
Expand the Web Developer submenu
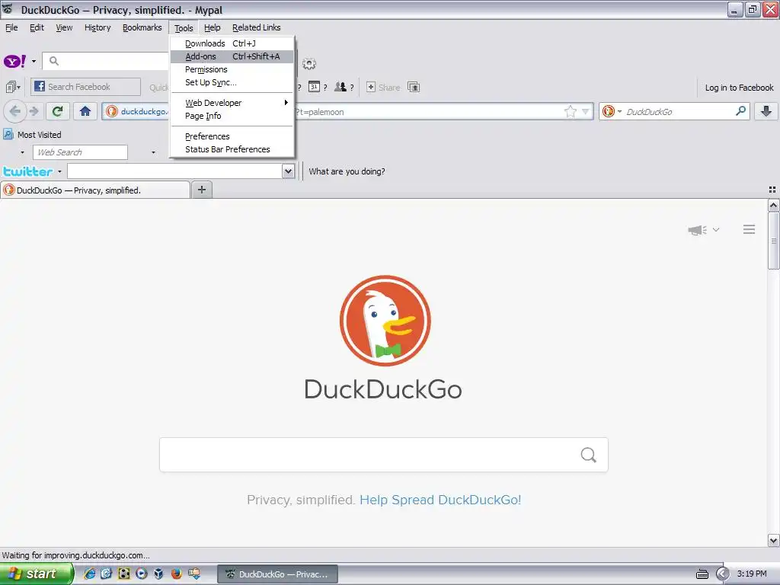pos(286,103)
